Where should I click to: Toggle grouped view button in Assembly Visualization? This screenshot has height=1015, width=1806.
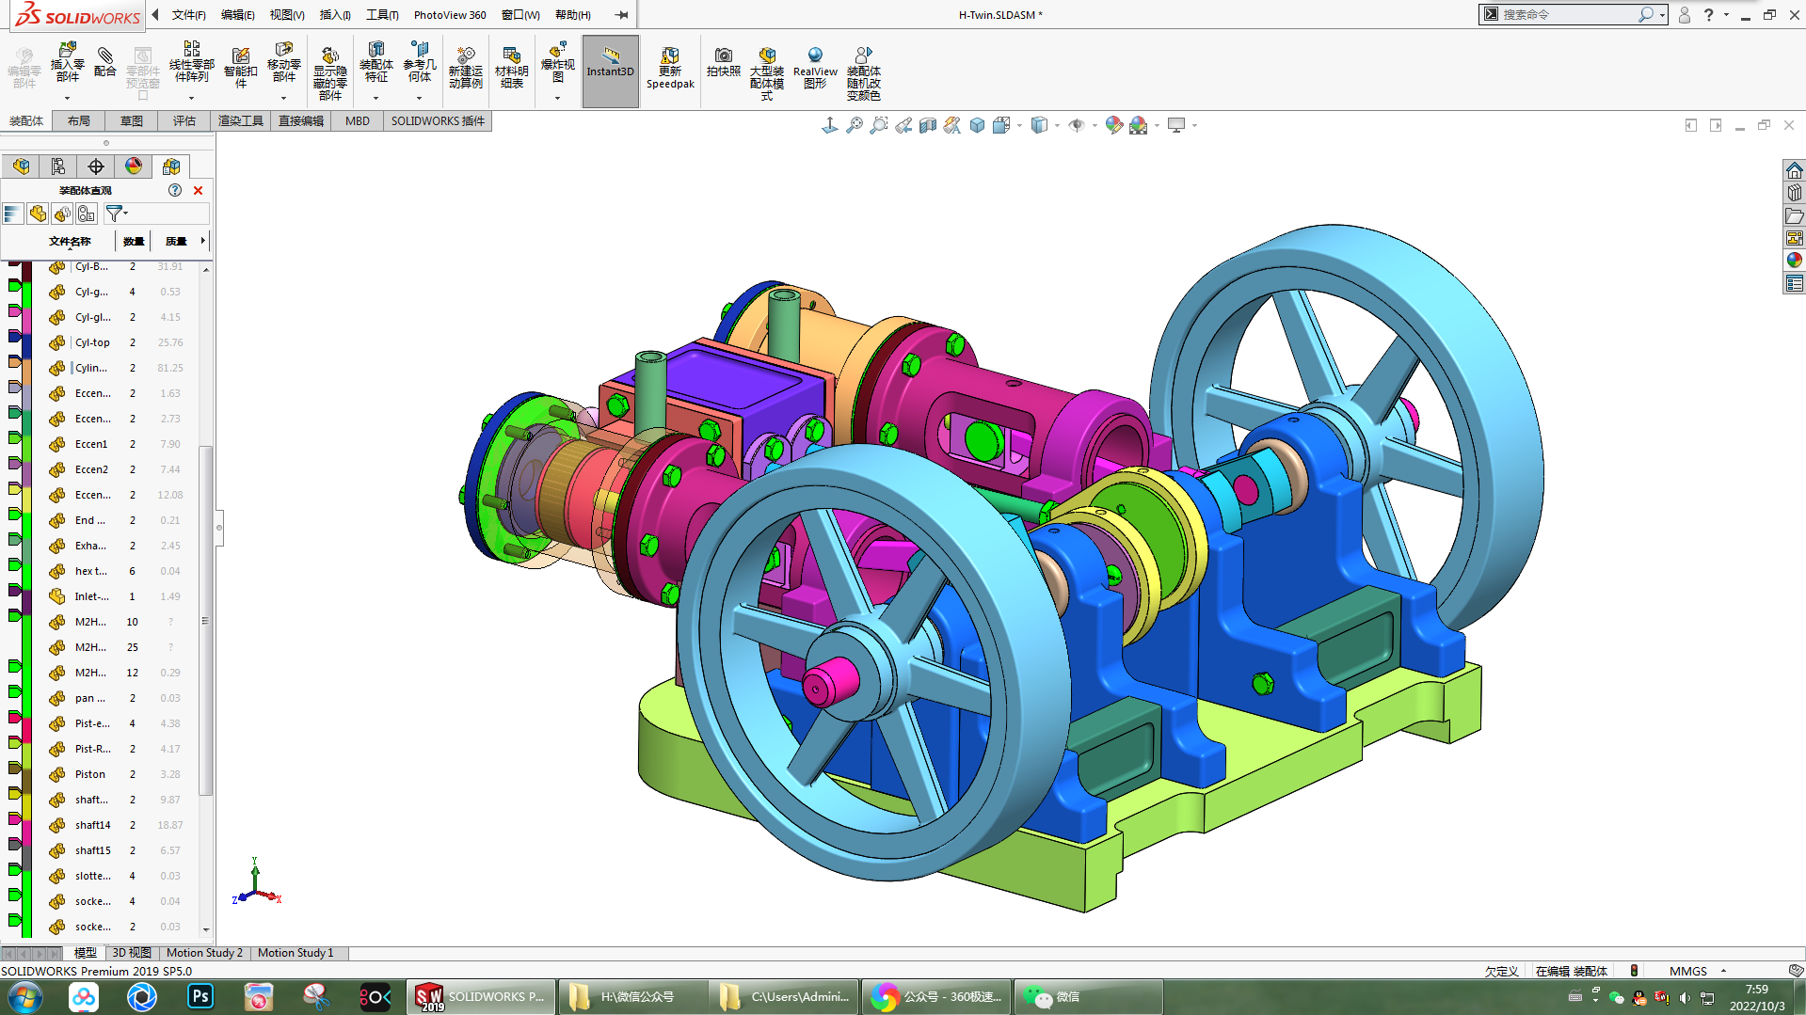click(x=62, y=214)
